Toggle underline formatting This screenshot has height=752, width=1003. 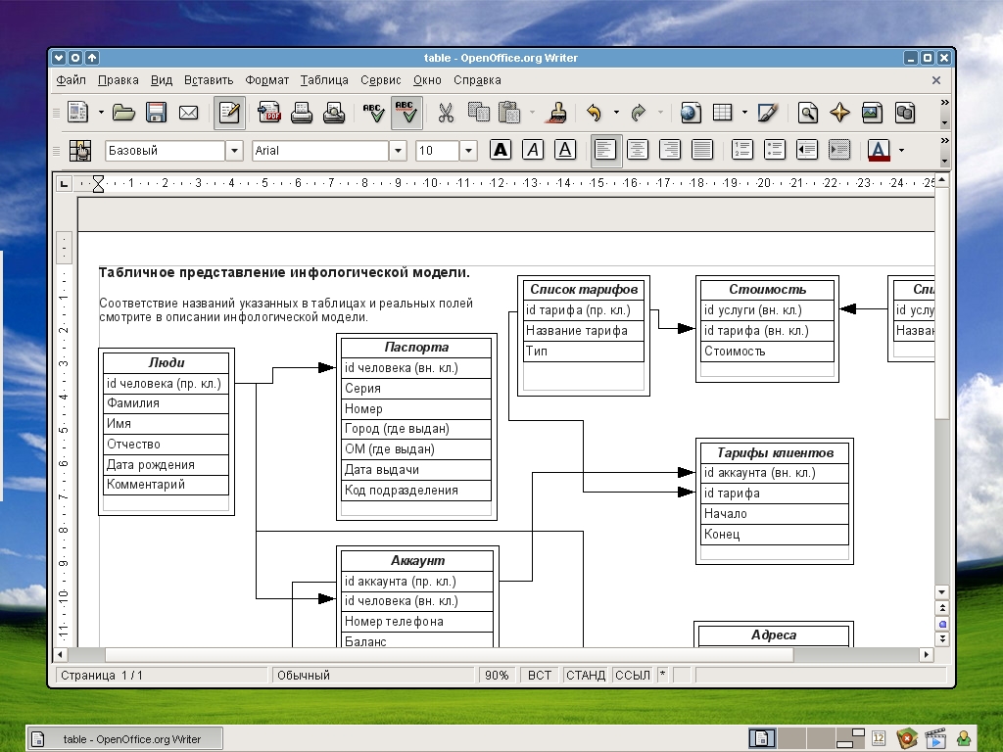point(565,150)
